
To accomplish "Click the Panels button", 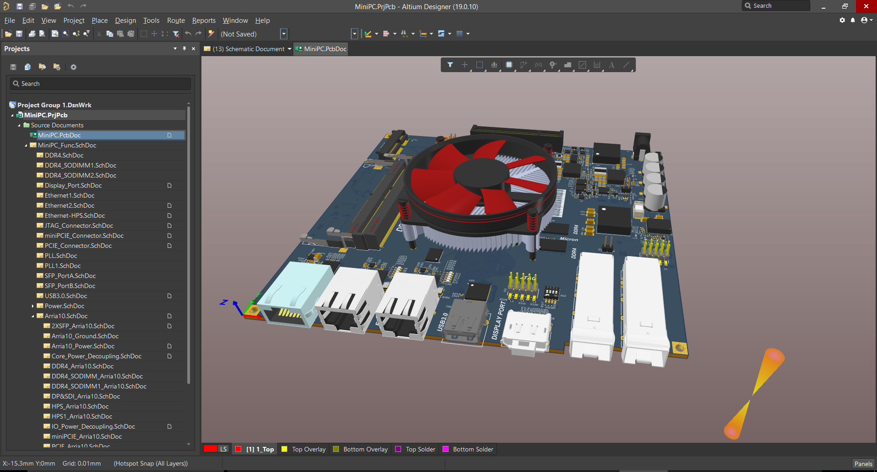I will click(x=863, y=464).
